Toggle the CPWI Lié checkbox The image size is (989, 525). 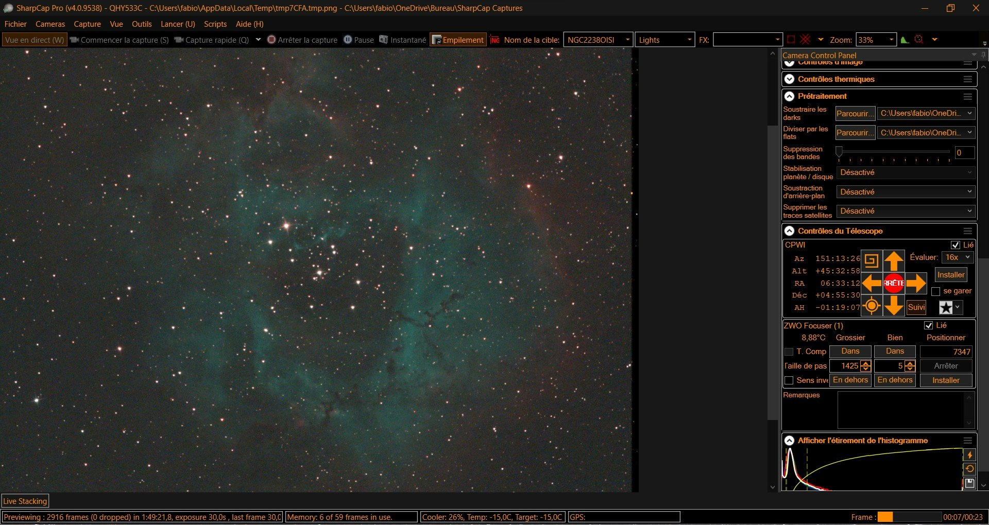tap(956, 245)
